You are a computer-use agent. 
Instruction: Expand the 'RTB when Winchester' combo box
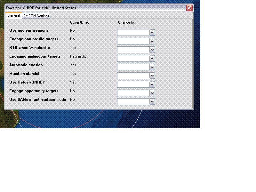pyautogui.click(x=152, y=50)
